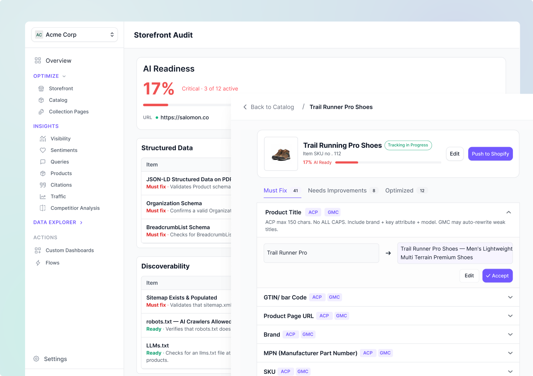Click the Settings gear icon

36,359
